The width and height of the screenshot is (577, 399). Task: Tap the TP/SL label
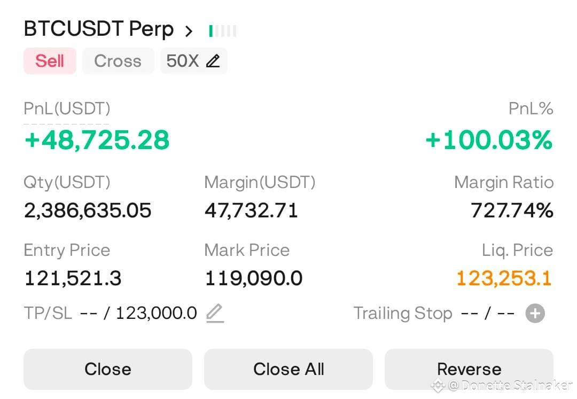(x=48, y=313)
